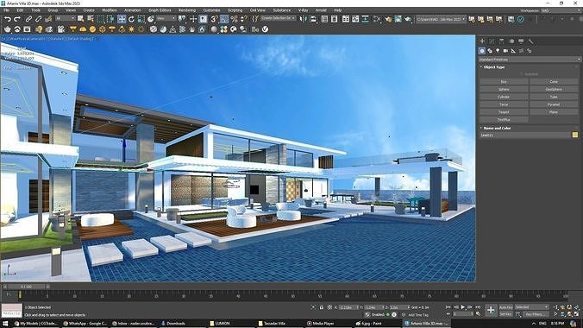Click the Align tool icon
This screenshot has width=583, height=328.
pyautogui.click(x=313, y=19)
